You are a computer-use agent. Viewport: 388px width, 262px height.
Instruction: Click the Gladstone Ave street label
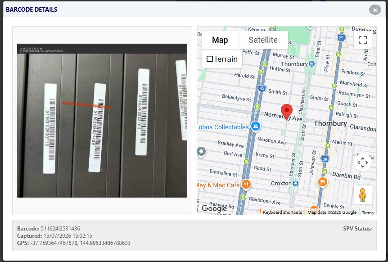click(x=265, y=201)
